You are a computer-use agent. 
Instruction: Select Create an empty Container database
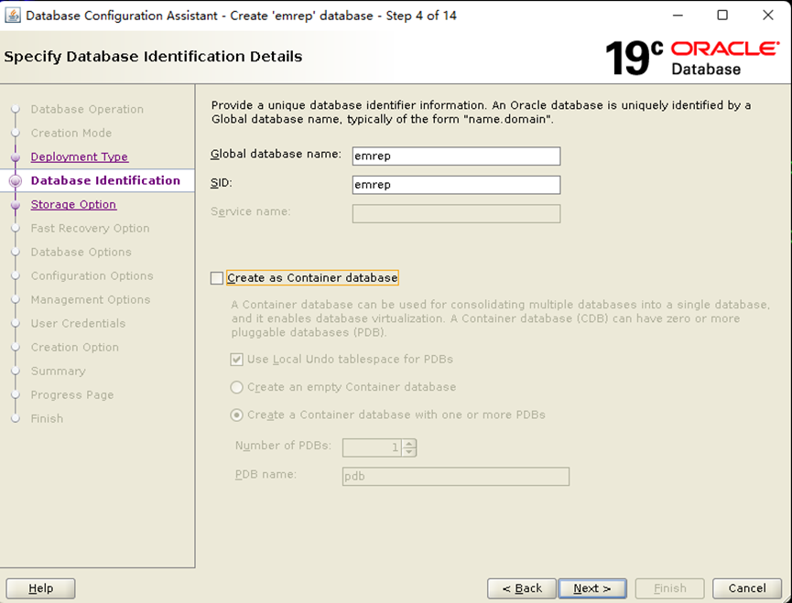coord(236,387)
